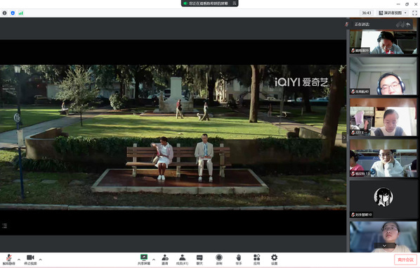Collapse the participant video sidebar arrow

344,138
